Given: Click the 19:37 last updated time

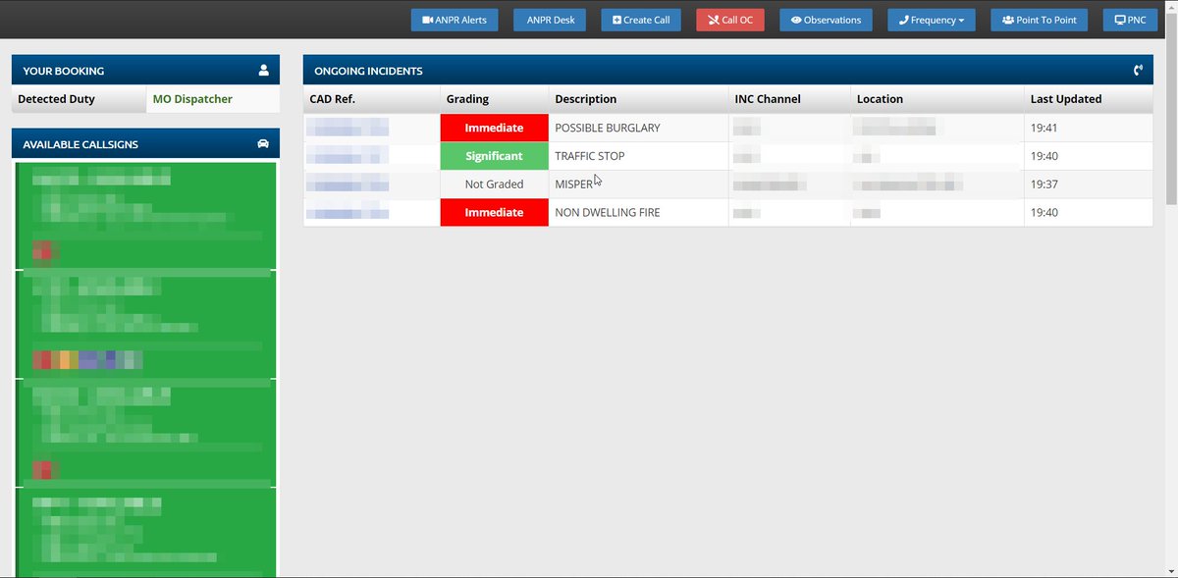Looking at the screenshot, I should point(1044,184).
